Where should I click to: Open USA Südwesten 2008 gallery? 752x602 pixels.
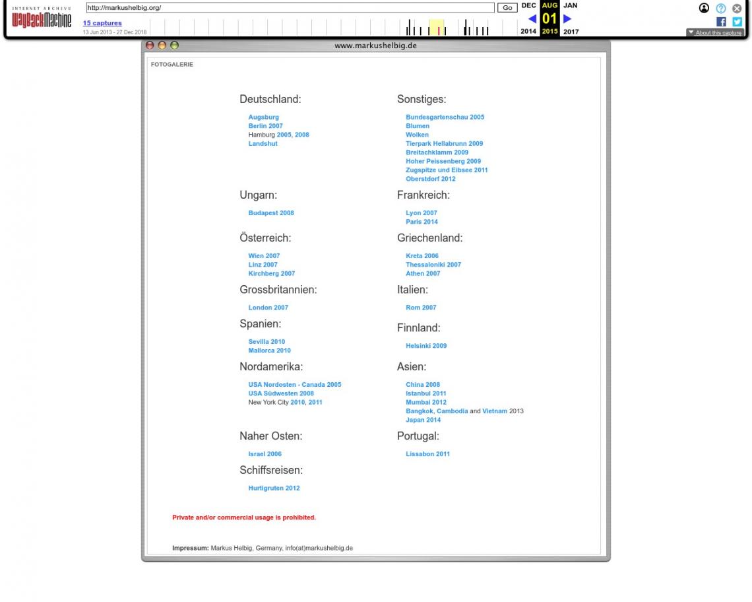[x=280, y=393]
